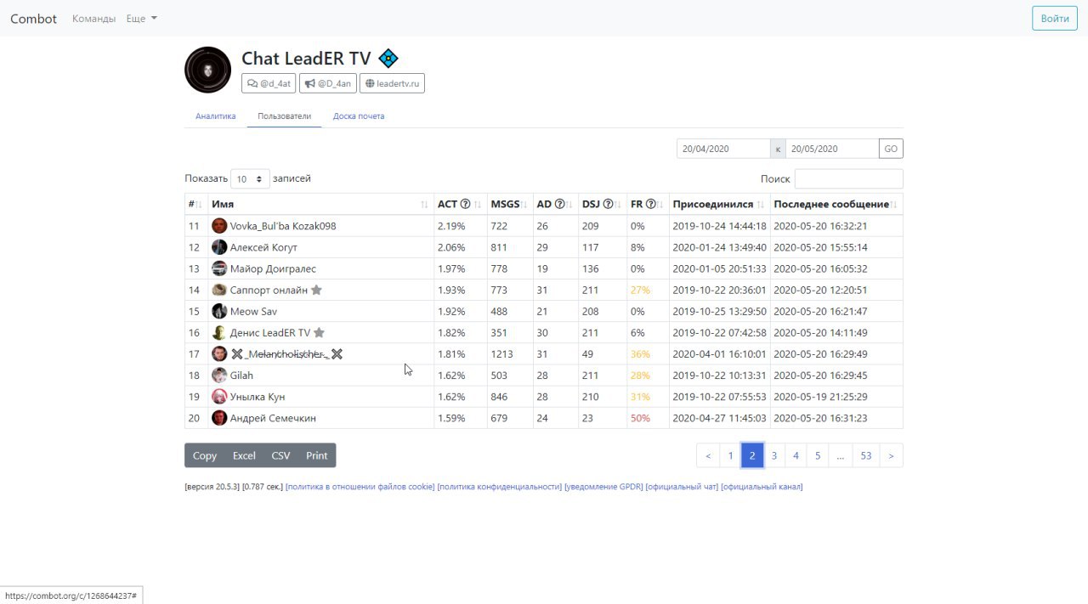Click the help icon next to DSJ
1088x604 pixels.
[x=608, y=204]
